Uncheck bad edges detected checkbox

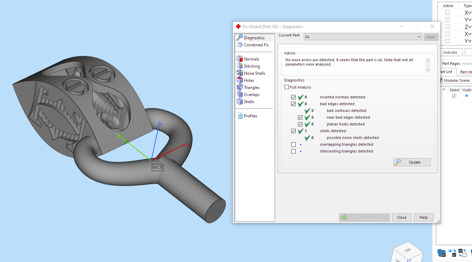pyautogui.click(x=293, y=104)
